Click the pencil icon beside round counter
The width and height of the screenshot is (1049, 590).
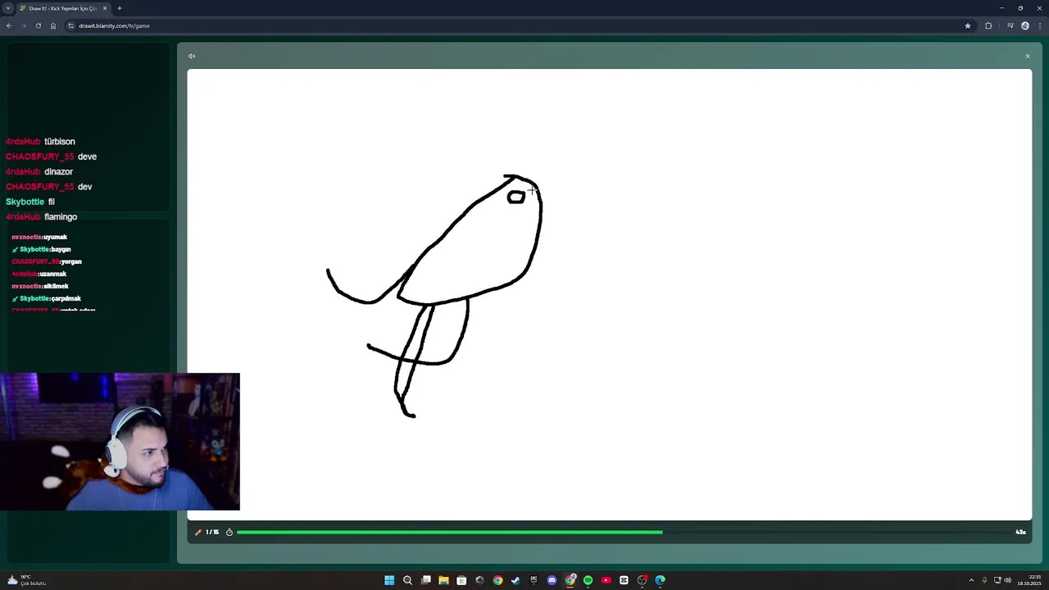click(x=198, y=532)
